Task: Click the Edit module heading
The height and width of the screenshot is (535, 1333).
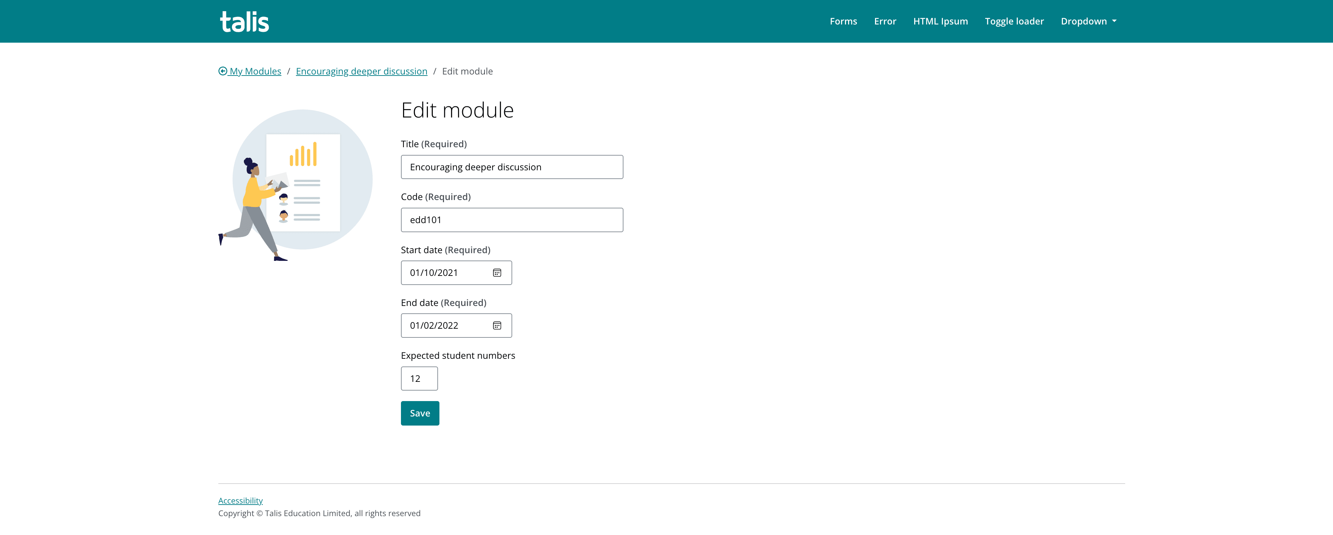Action: (457, 110)
